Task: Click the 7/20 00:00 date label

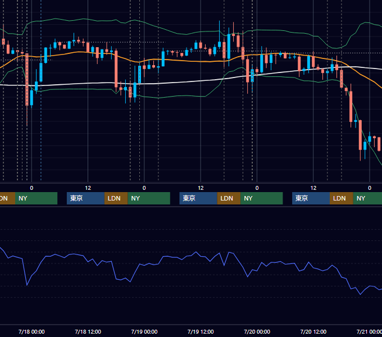Action: 257,331
